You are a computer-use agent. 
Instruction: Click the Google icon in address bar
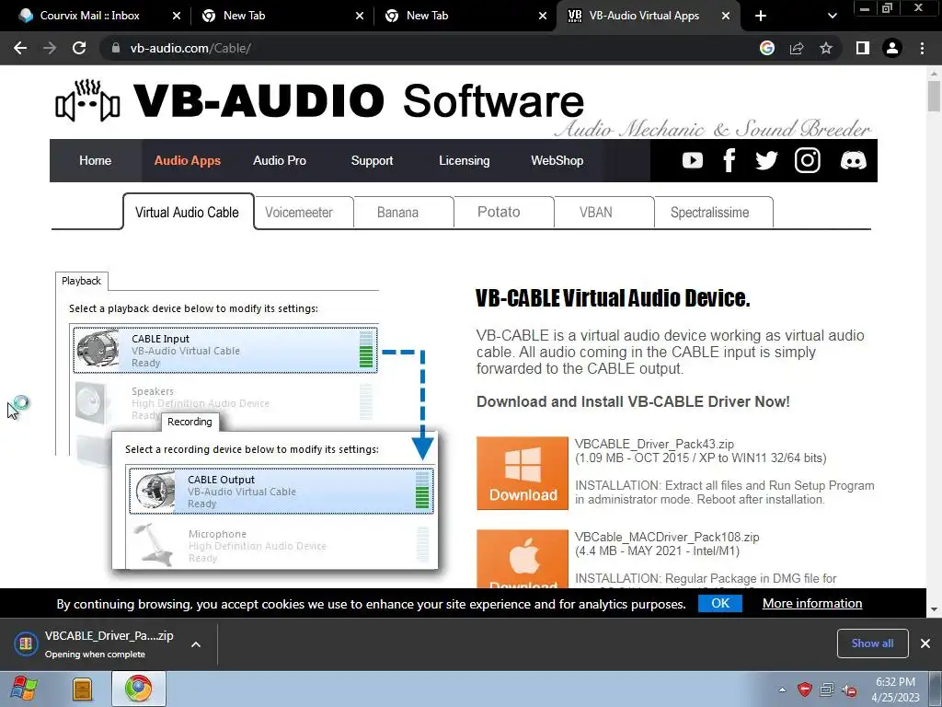(x=767, y=48)
